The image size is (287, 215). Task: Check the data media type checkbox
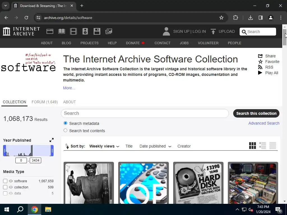point(5,193)
